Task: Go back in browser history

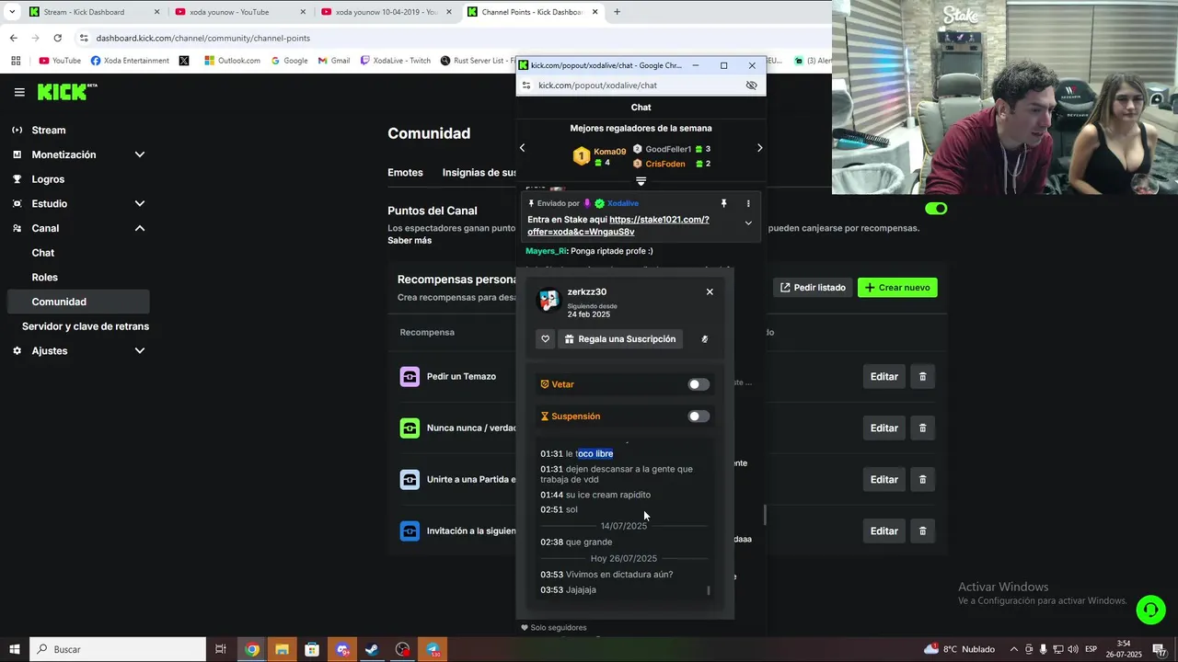Action: (x=13, y=38)
